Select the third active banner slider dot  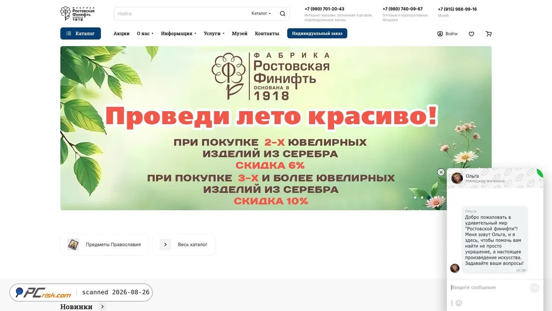coord(429,197)
